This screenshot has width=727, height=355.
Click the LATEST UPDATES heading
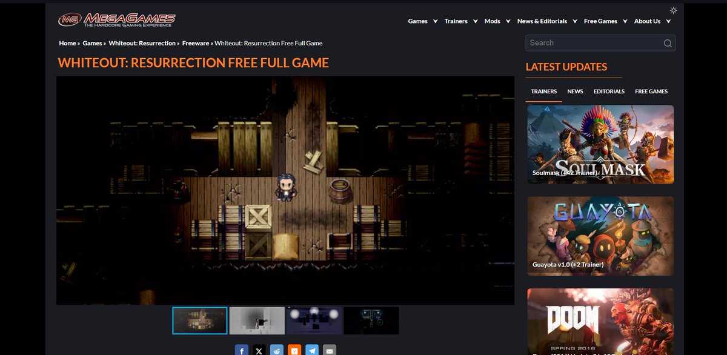click(566, 67)
